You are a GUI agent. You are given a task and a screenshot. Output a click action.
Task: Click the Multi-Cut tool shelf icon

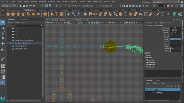click(x=158, y=14)
